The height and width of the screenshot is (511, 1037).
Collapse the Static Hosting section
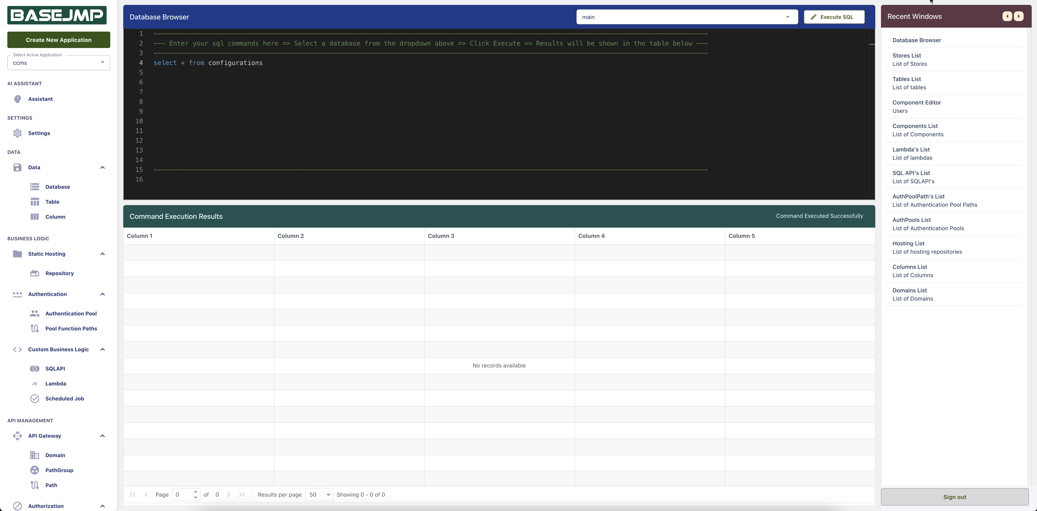point(102,254)
